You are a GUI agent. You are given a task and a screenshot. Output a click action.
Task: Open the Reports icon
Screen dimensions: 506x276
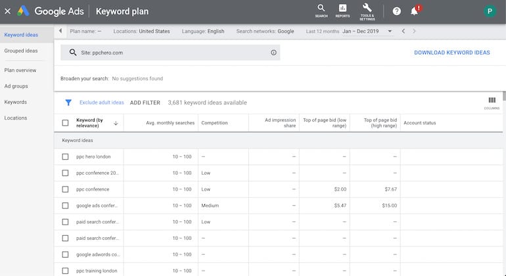(x=342, y=11)
